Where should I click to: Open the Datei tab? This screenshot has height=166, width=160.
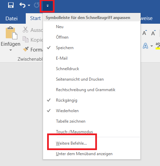[12, 18]
